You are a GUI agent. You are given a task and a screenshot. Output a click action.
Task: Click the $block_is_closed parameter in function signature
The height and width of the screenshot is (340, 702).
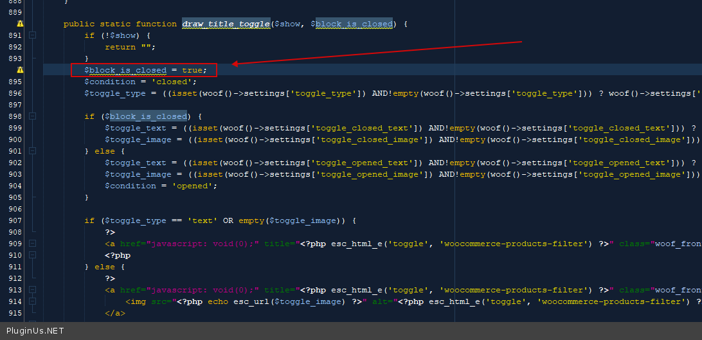pyautogui.click(x=351, y=24)
